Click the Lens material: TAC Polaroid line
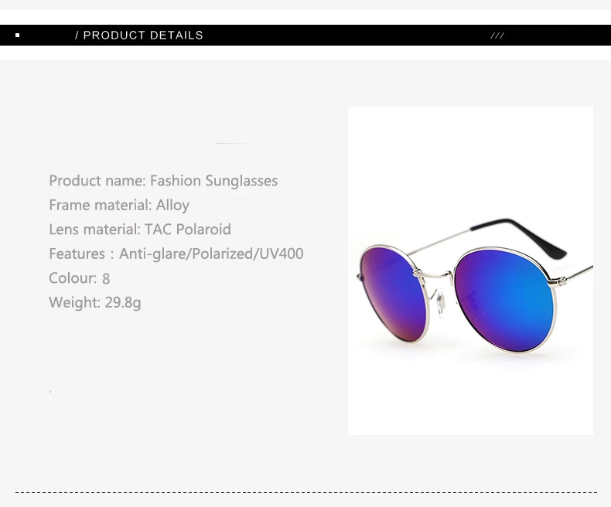 pos(140,230)
